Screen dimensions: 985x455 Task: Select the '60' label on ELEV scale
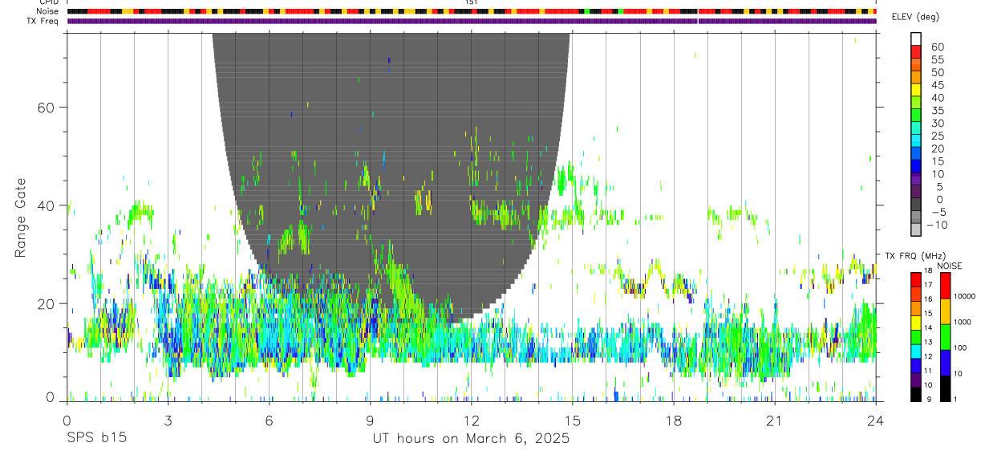[x=937, y=47]
